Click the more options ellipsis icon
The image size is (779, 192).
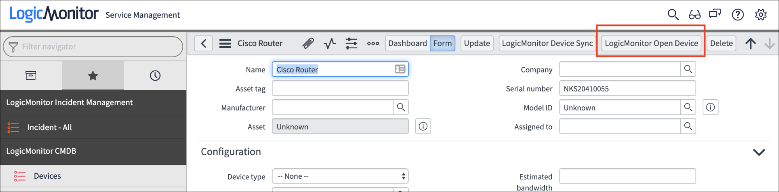373,43
